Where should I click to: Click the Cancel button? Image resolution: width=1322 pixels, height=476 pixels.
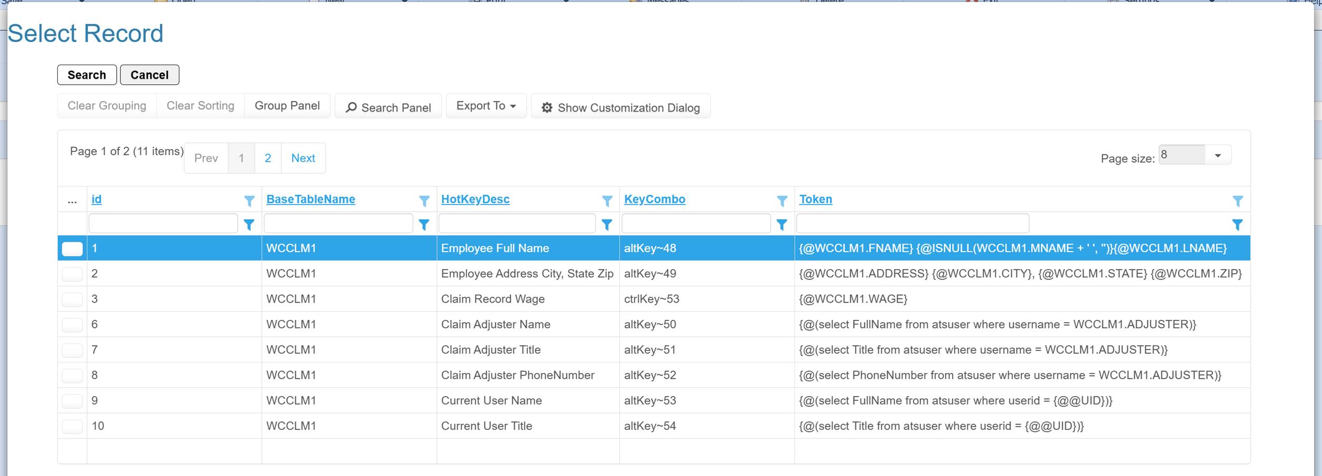click(149, 75)
